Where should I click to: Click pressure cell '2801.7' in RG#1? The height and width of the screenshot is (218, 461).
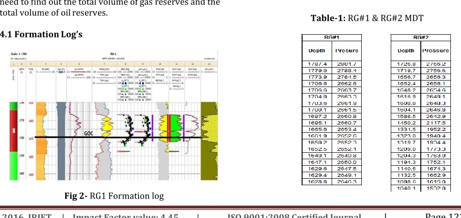pos(346,64)
